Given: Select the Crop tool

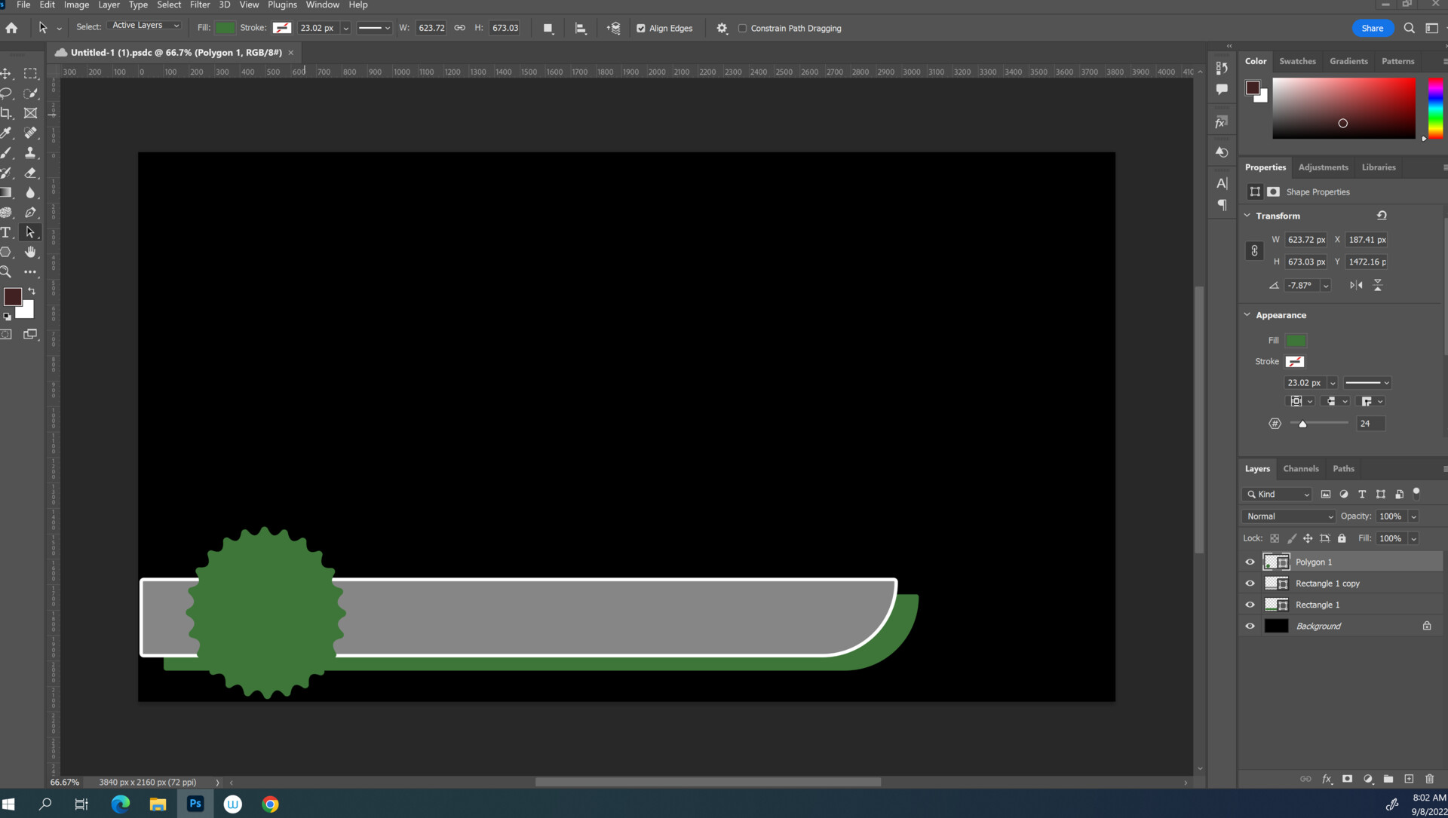Looking at the screenshot, I should 6,113.
